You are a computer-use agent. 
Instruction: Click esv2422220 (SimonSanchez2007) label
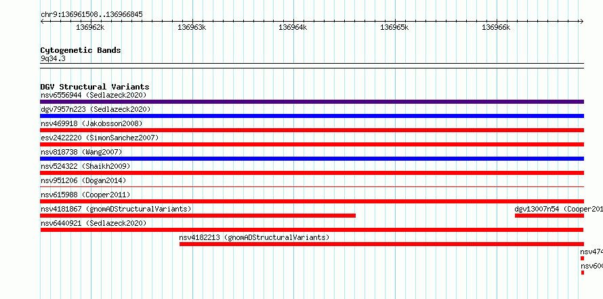pos(100,138)
